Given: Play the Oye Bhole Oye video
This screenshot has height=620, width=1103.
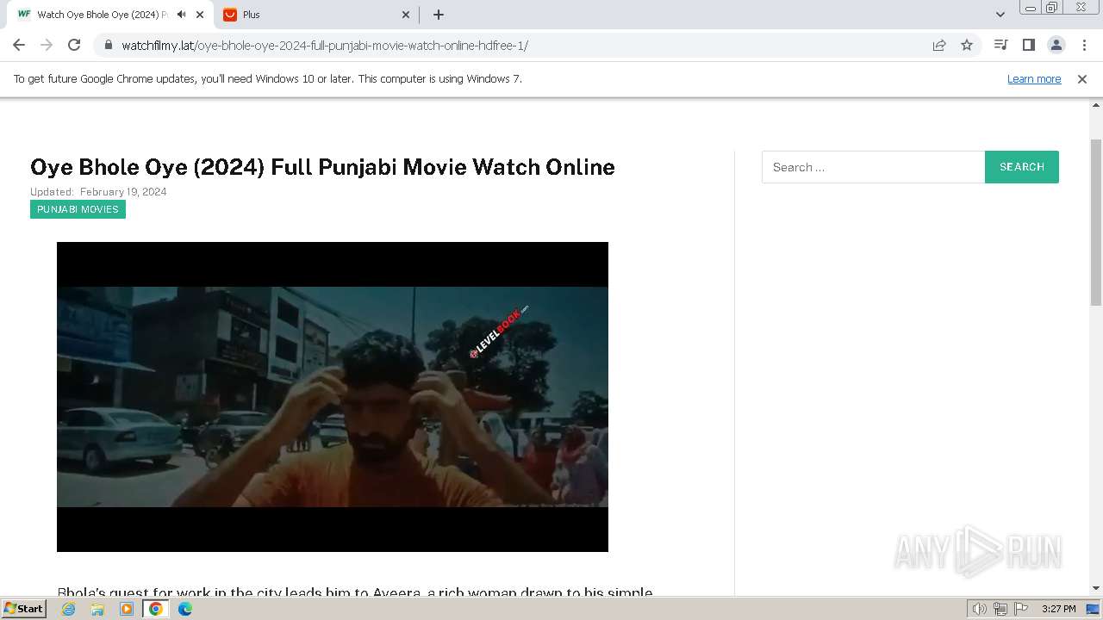Looking at the screenshot, I should point(333,397).
